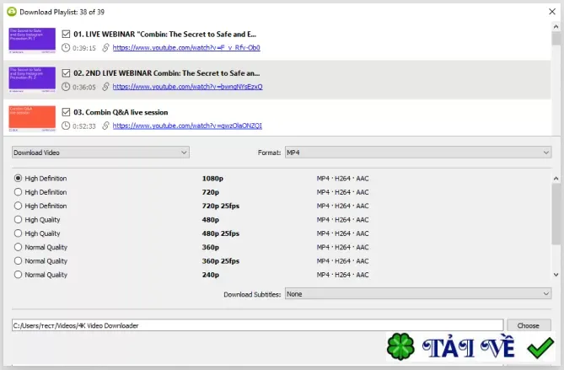
Task: Open youtube link ending bwnqNYsEzxQ
Action: (x=187, y=87)
